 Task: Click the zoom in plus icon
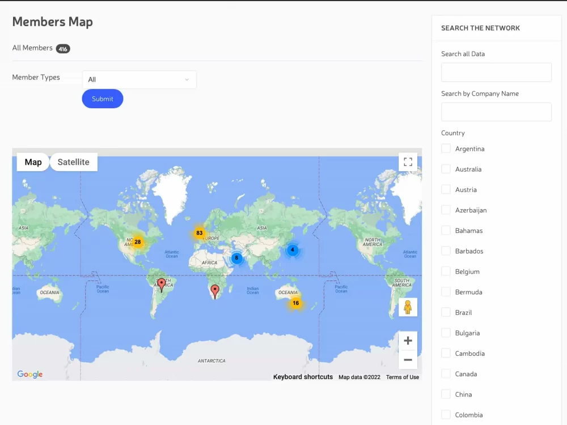408,341
